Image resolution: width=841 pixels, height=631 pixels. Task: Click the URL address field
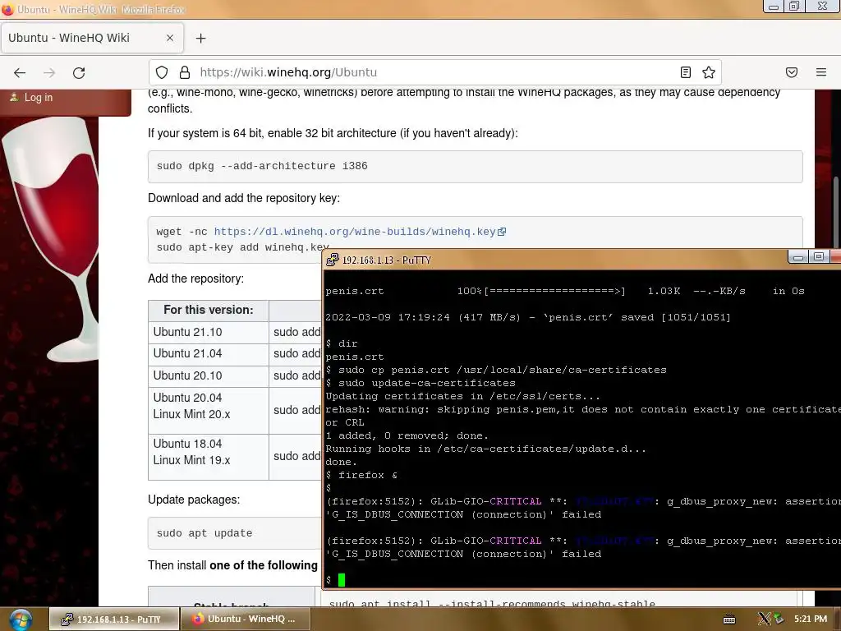click(x=434, y=72)
